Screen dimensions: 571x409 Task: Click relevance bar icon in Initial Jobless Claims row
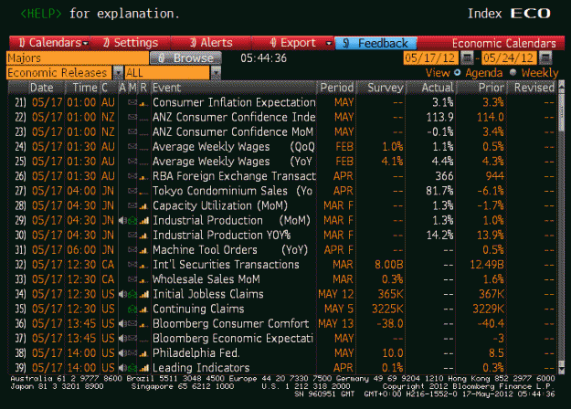(143, 294)
